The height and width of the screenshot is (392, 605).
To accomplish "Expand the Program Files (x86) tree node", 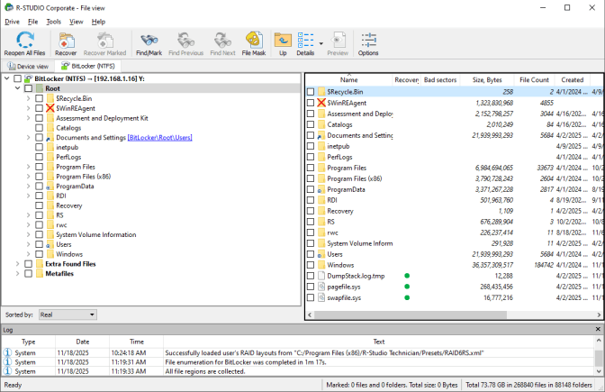I will click(28, 177).
